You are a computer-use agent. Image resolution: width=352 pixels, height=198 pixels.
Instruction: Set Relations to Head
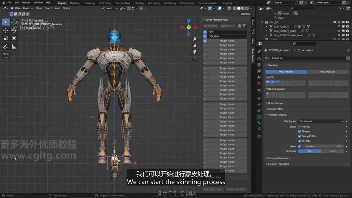332,151
